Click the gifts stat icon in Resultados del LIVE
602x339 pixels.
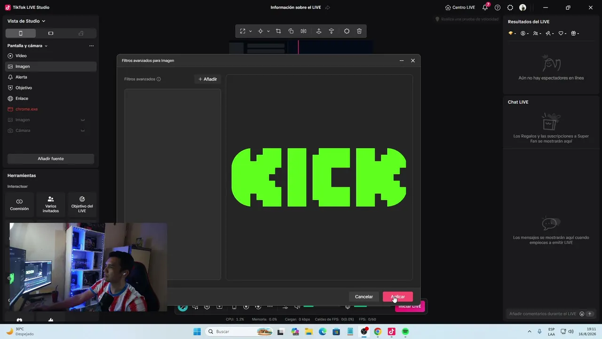click(573, 33)
